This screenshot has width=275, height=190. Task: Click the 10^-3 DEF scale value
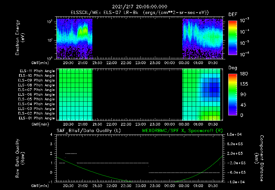tap(244, 20)
